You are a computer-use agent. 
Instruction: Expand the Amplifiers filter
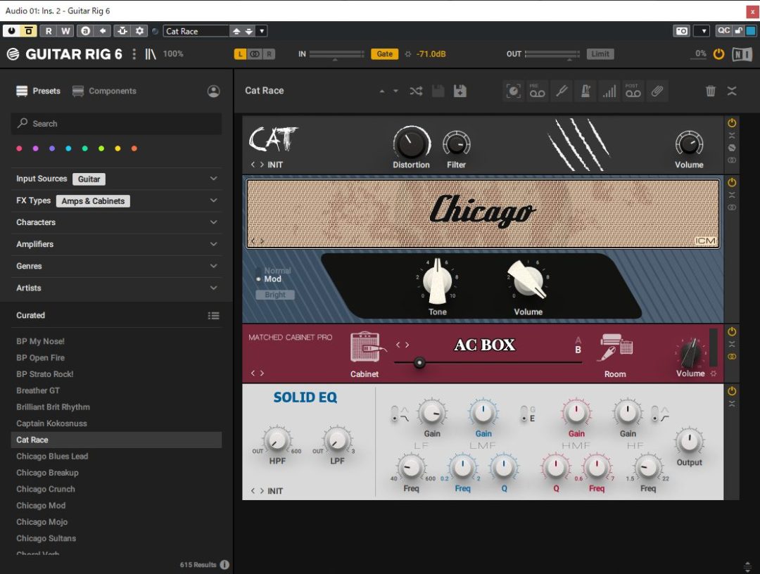point(213,244)
